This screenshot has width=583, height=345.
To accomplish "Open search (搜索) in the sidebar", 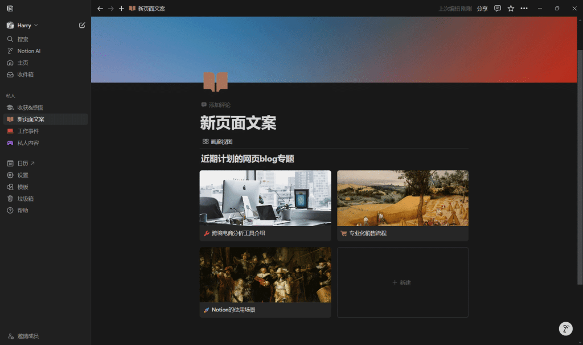I will pos(46,39).
